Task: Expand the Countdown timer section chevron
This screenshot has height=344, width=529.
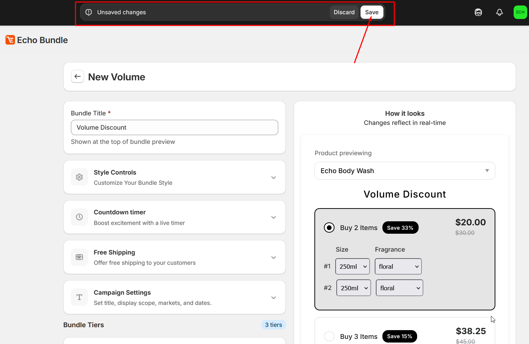Action: [x=273, y=217]
